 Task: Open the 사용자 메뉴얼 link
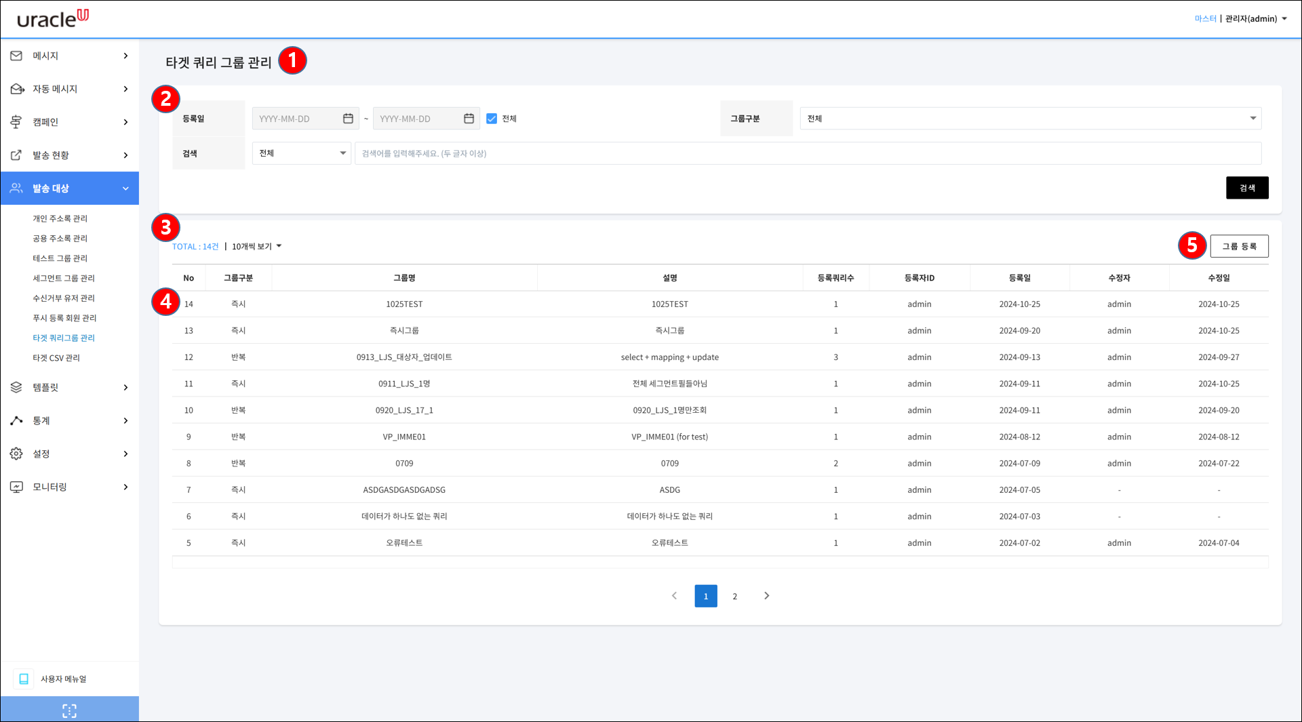[x=63, y=679]
